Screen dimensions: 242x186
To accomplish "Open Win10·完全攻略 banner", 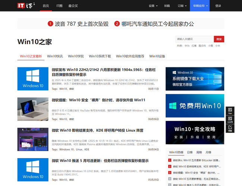I will pyautogui.click(x=195, y=133).
